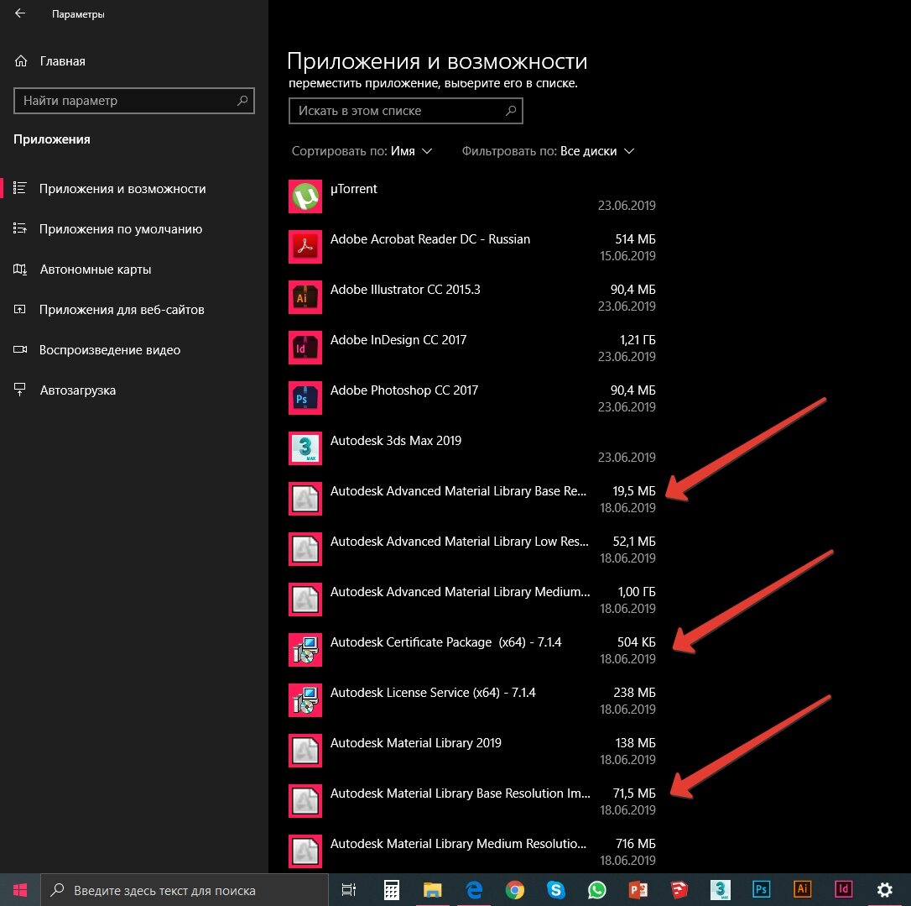Viewport: 911px width, 906px height.
Task: Click the Adobe Acrobat Reader DC icon
Action: pos(305,247)
